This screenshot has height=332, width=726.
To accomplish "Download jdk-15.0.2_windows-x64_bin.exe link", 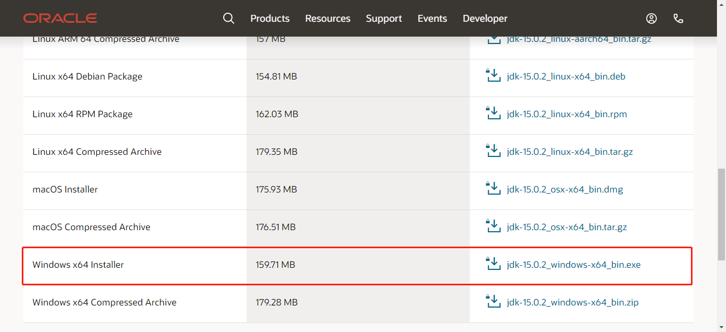I will point(574,265).
